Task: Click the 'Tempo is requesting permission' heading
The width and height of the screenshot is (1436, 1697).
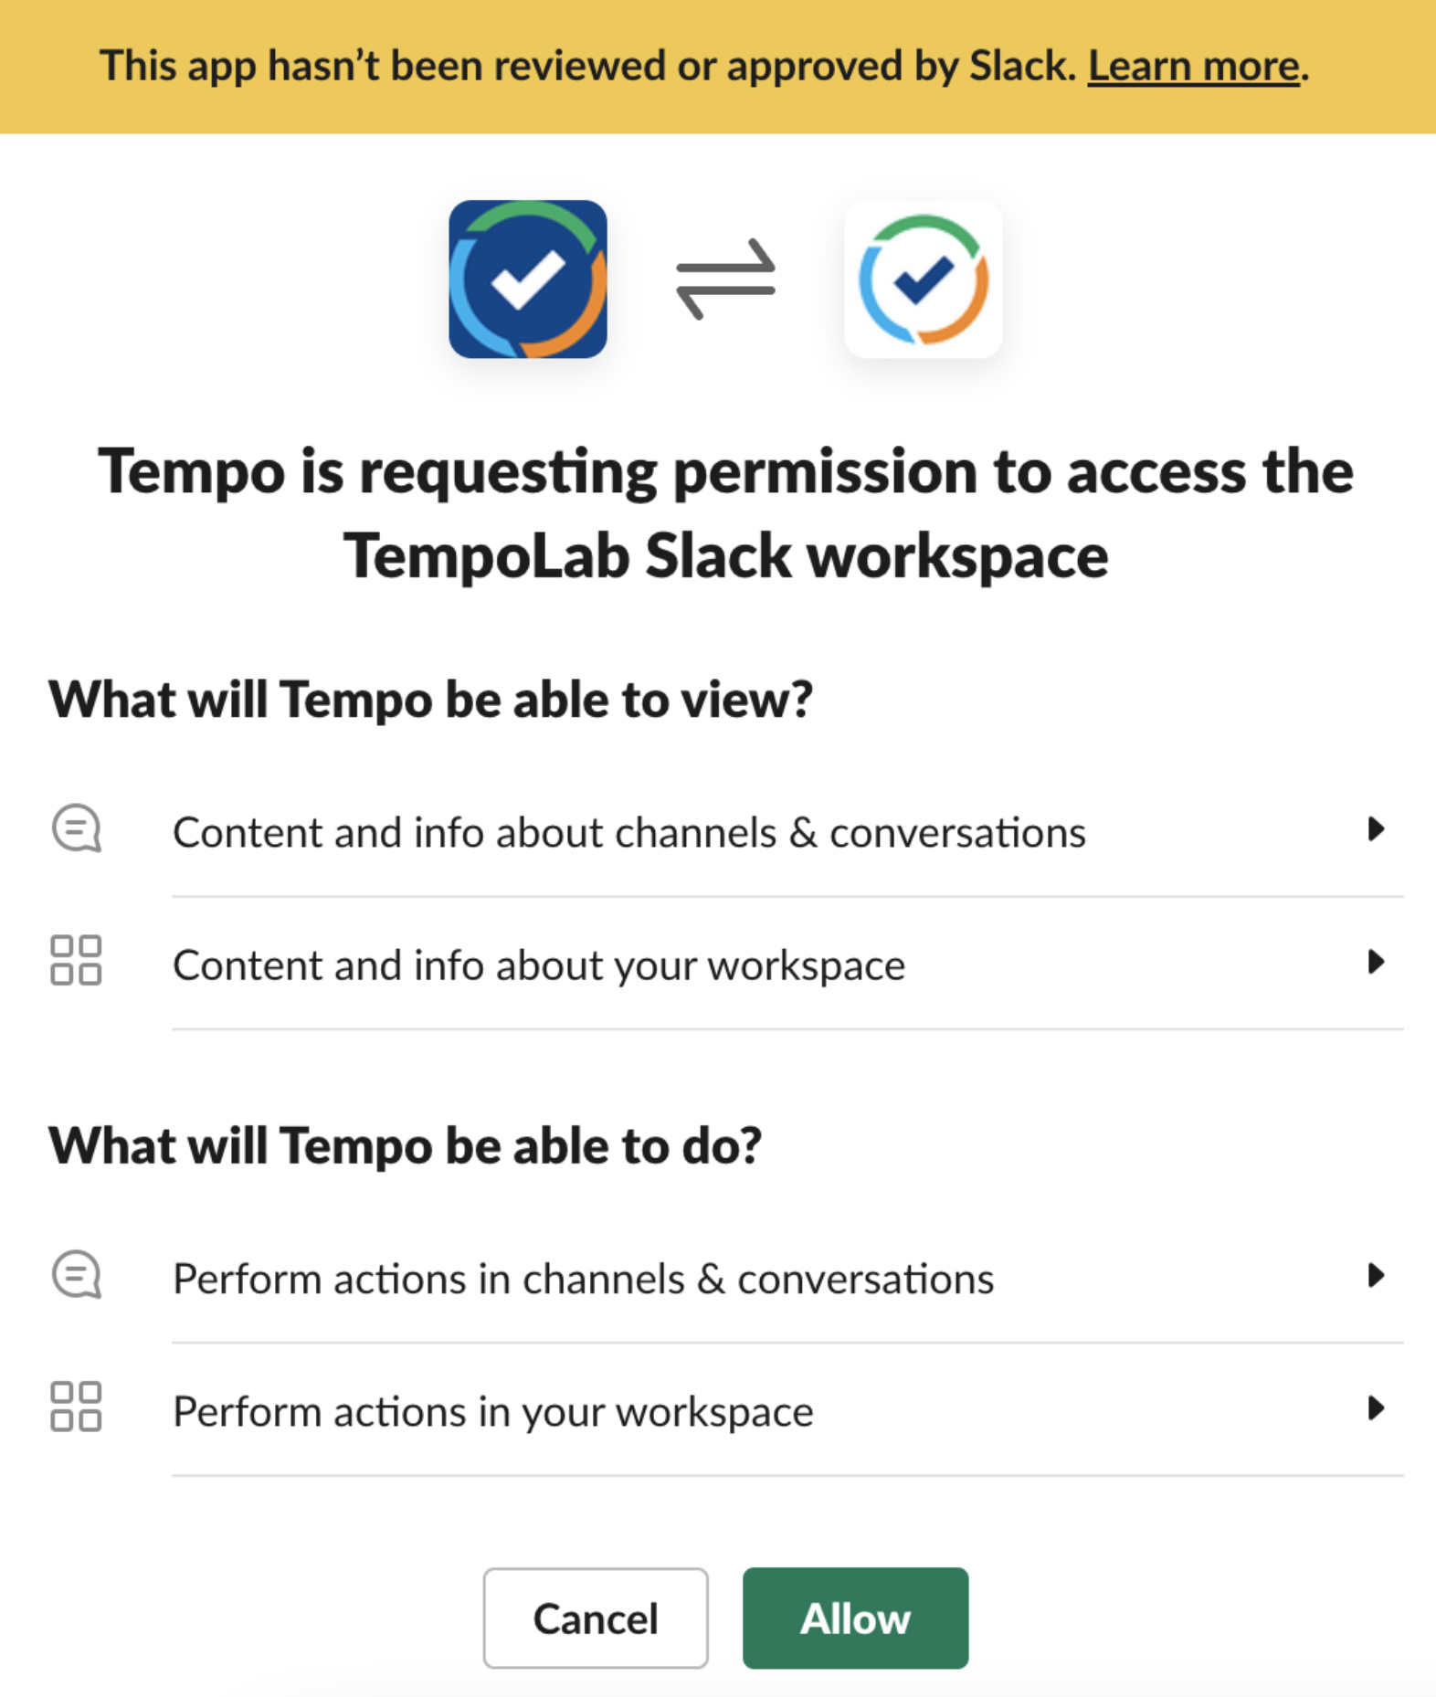Action: coord(725,513)
